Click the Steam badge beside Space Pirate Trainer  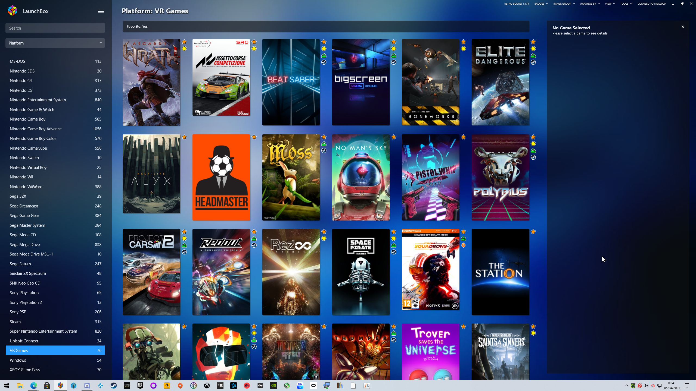(x=394, y=252)
